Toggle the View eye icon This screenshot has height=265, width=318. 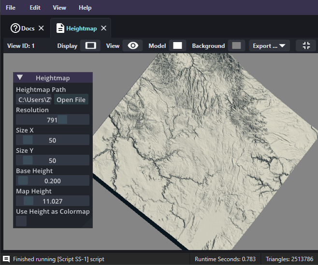pos(133,45)
